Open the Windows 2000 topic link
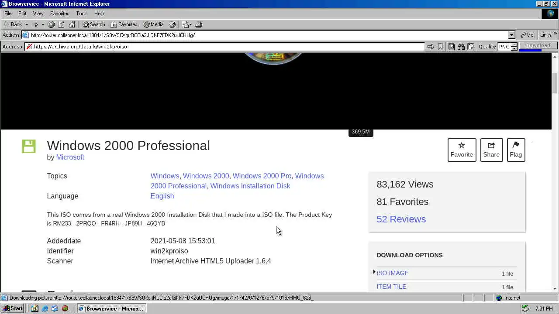Viewport: 559px width, 314px height. tap(206, 176)
